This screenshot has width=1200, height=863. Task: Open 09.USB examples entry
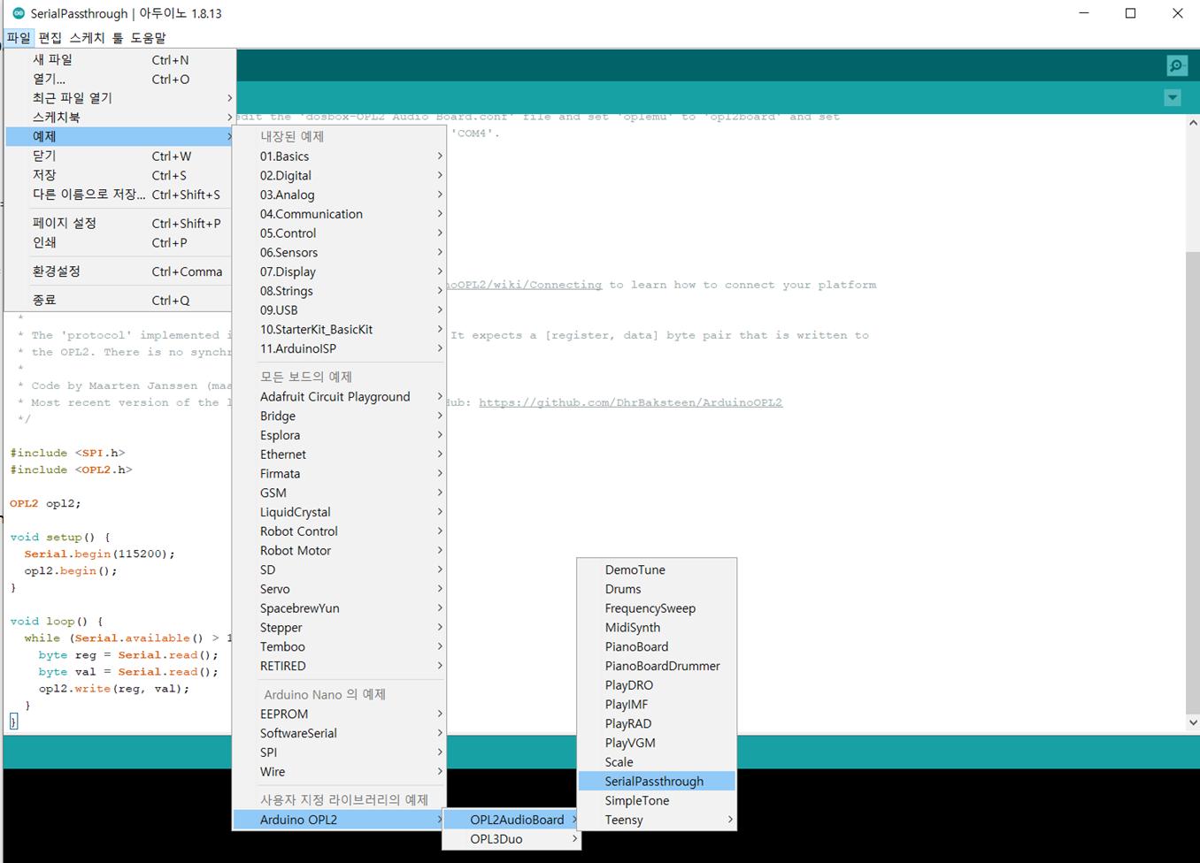click(339, 310)
